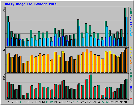This screenshot has width=134, height=105.
Task: Click the green weekend day 19 label
Action: [79, 102]
